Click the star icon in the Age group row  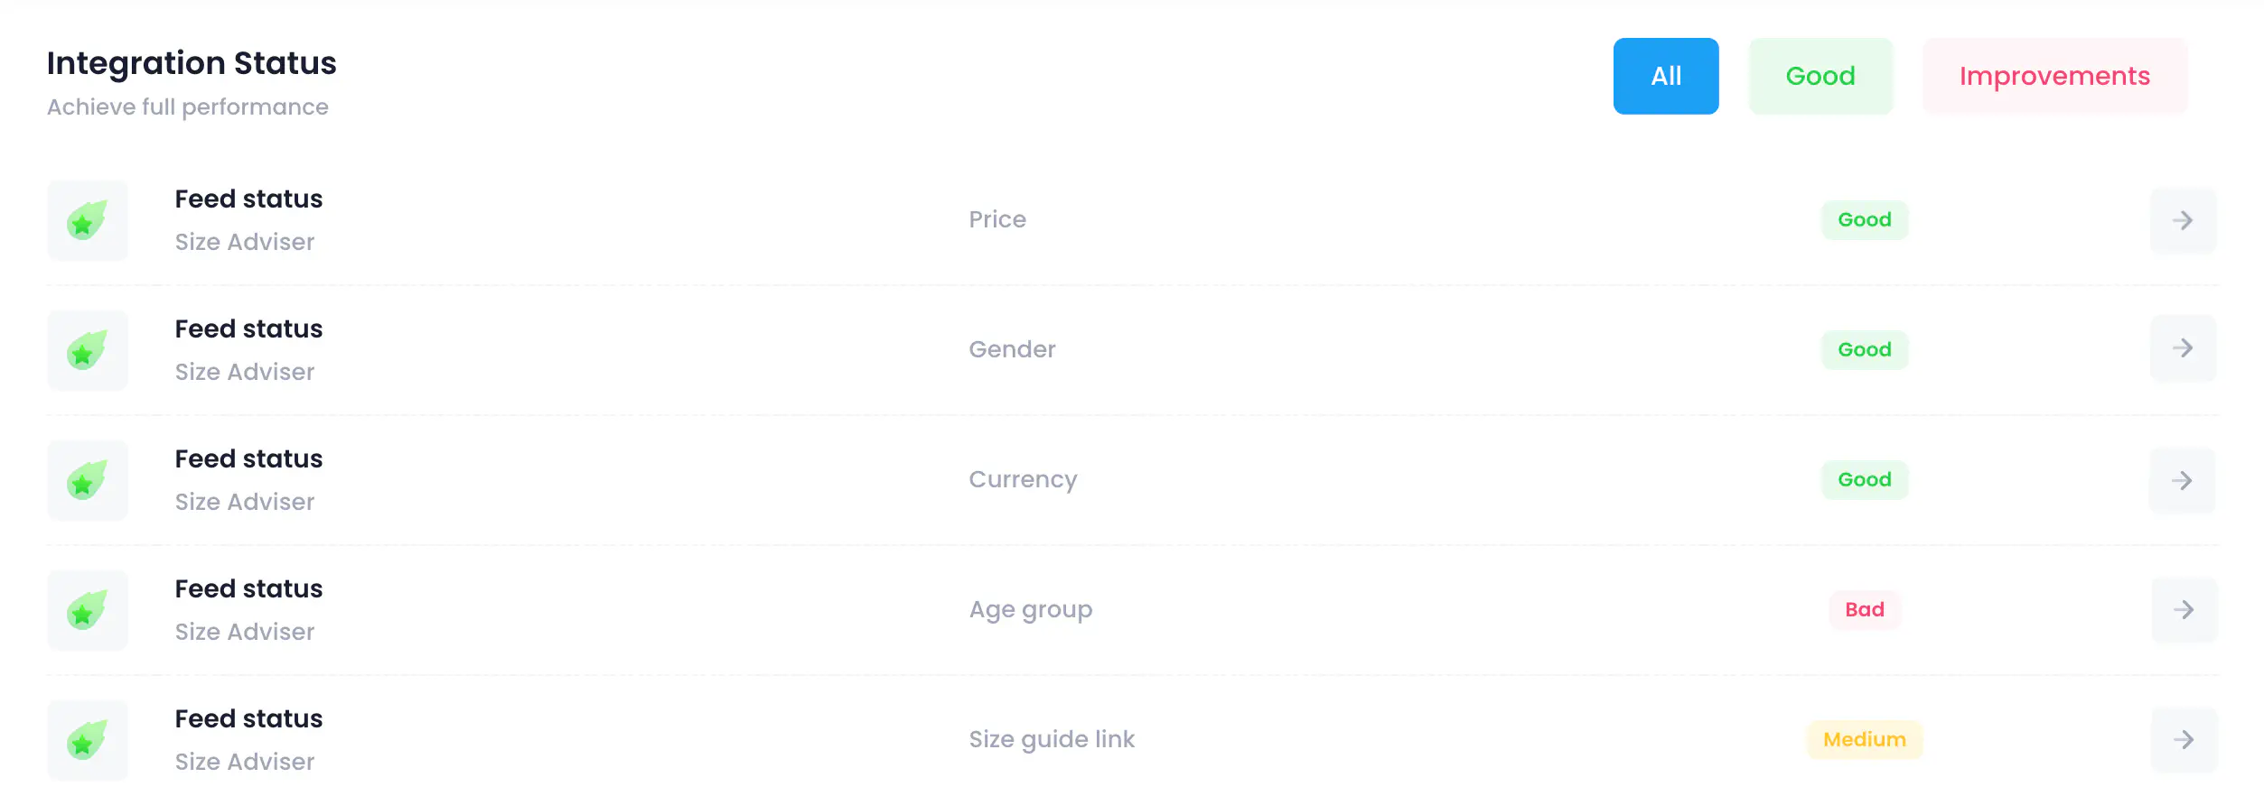87,610
